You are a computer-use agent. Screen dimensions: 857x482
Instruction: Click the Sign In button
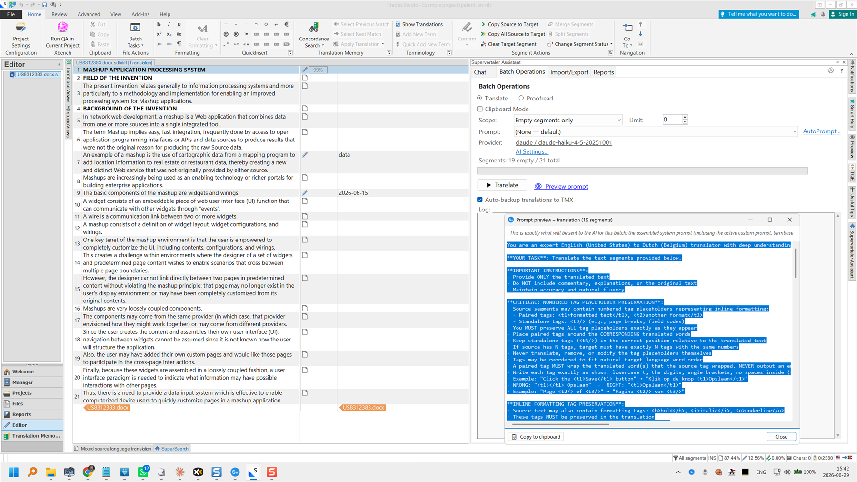[x=842, y=14]
